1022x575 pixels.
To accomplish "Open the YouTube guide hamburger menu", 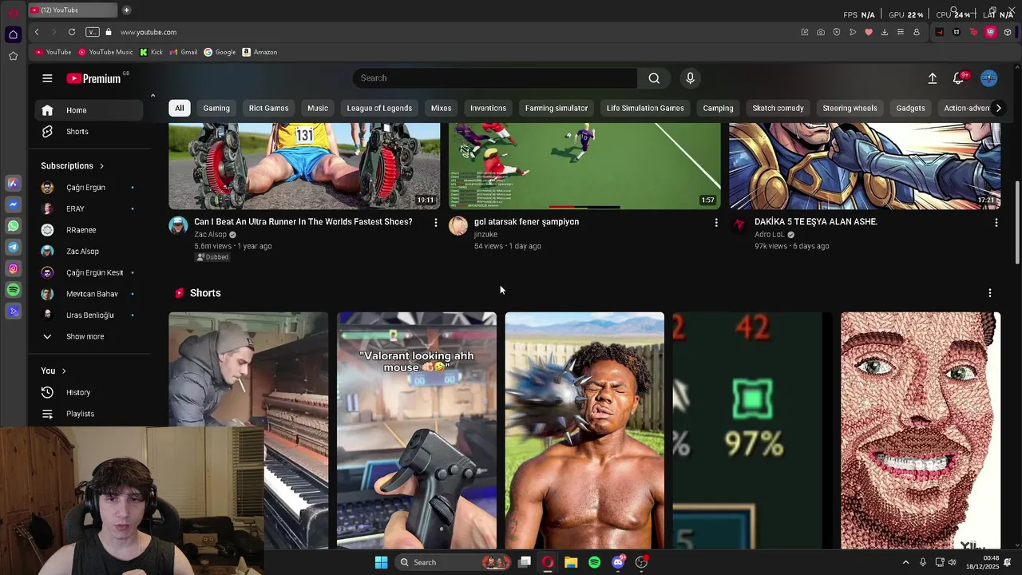I will [47, 78].
